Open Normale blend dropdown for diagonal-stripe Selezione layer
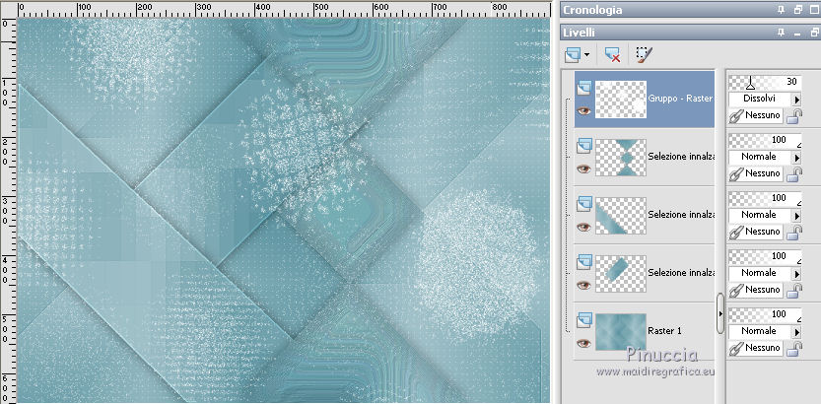This screenshot has width=821, height=404. point(797,215)
